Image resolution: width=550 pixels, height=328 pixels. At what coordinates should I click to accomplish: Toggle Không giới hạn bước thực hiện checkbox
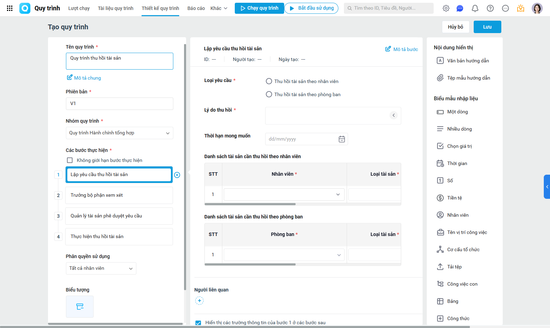pos(70,160)
